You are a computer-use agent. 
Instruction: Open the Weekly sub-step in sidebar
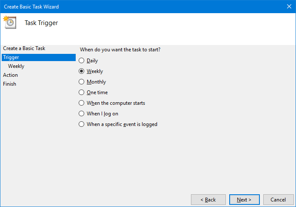[x=16, y=66]
